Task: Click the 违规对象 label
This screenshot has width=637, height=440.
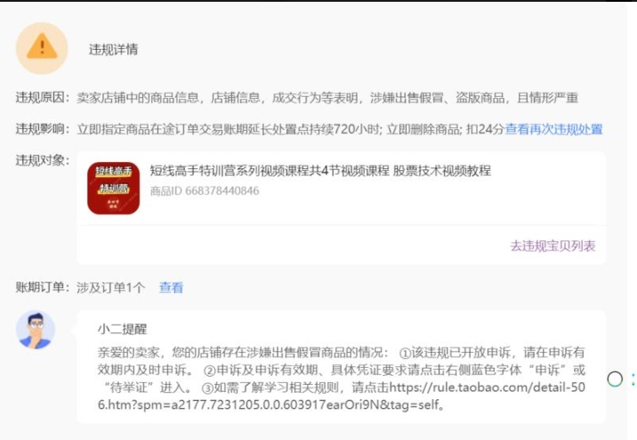Action: pos(42,160)
